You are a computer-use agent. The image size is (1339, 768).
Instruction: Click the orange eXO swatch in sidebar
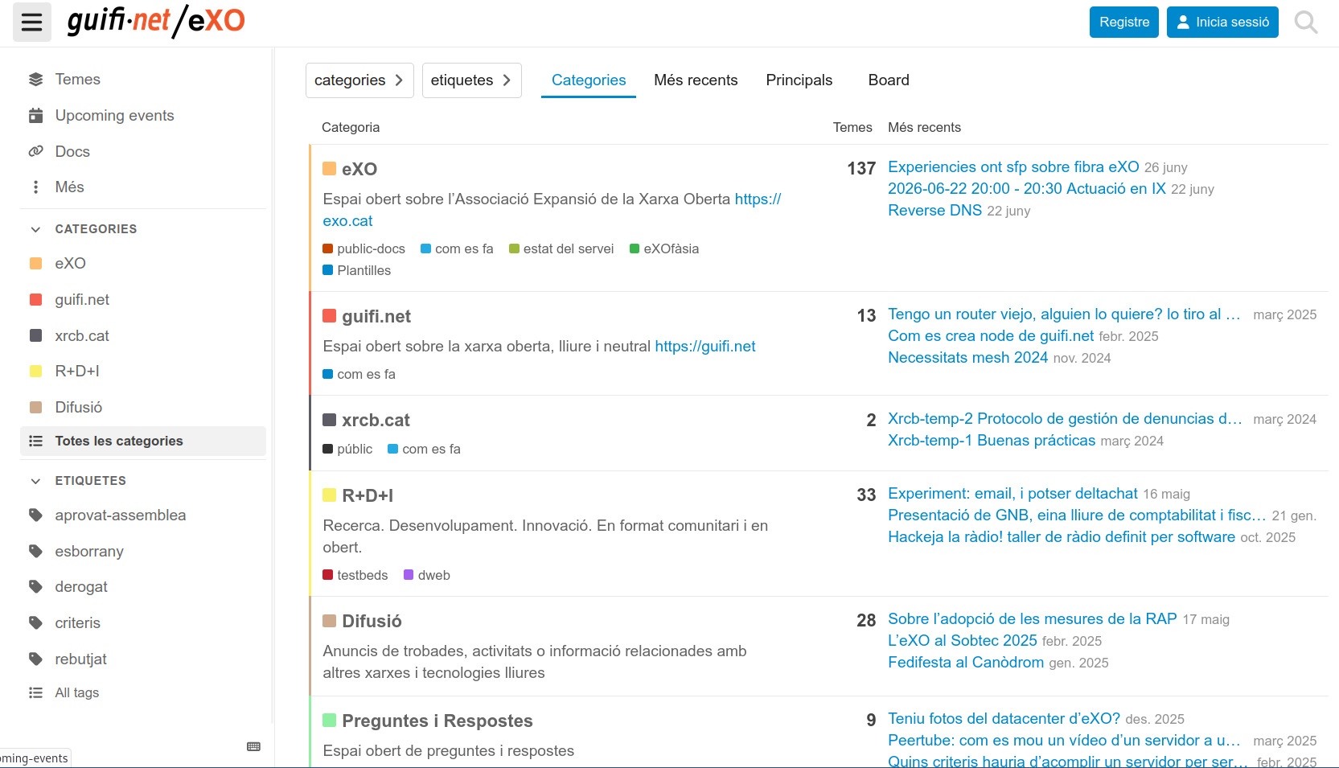[x=35, y=264]
